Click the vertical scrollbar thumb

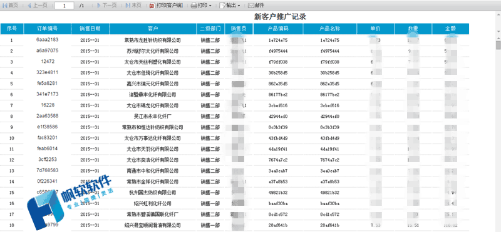[498, 44]
